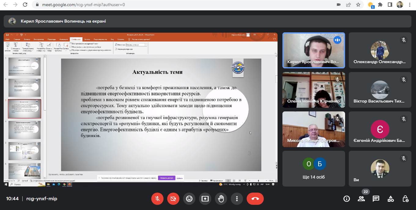The image size is (416, 210).
Task: Leave the call with red hang-up button
Action: 255,199
